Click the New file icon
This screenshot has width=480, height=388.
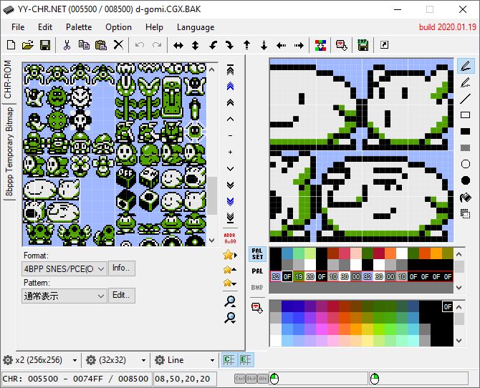(11, 45)
